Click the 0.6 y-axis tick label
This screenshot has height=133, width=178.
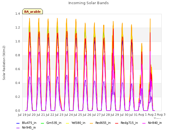click(x=18, y=69)
